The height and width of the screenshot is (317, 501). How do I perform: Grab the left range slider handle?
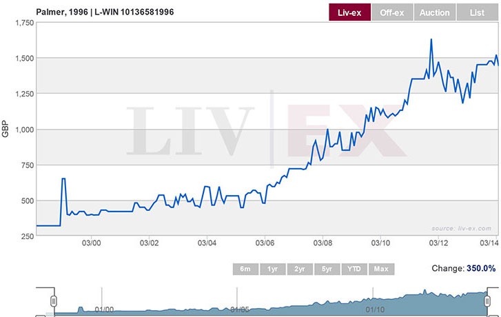pyautogui.click(x=54, y=301)
